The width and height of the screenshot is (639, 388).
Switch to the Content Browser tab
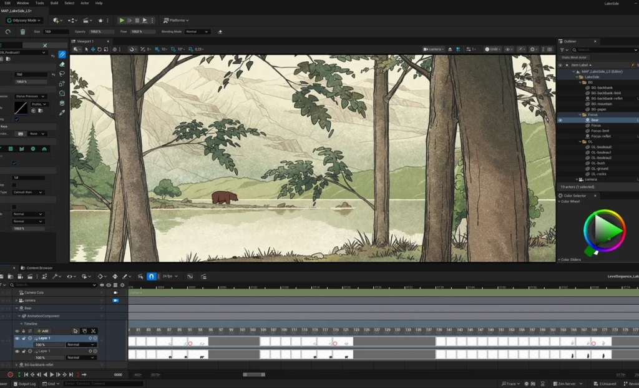click(39, 268)
